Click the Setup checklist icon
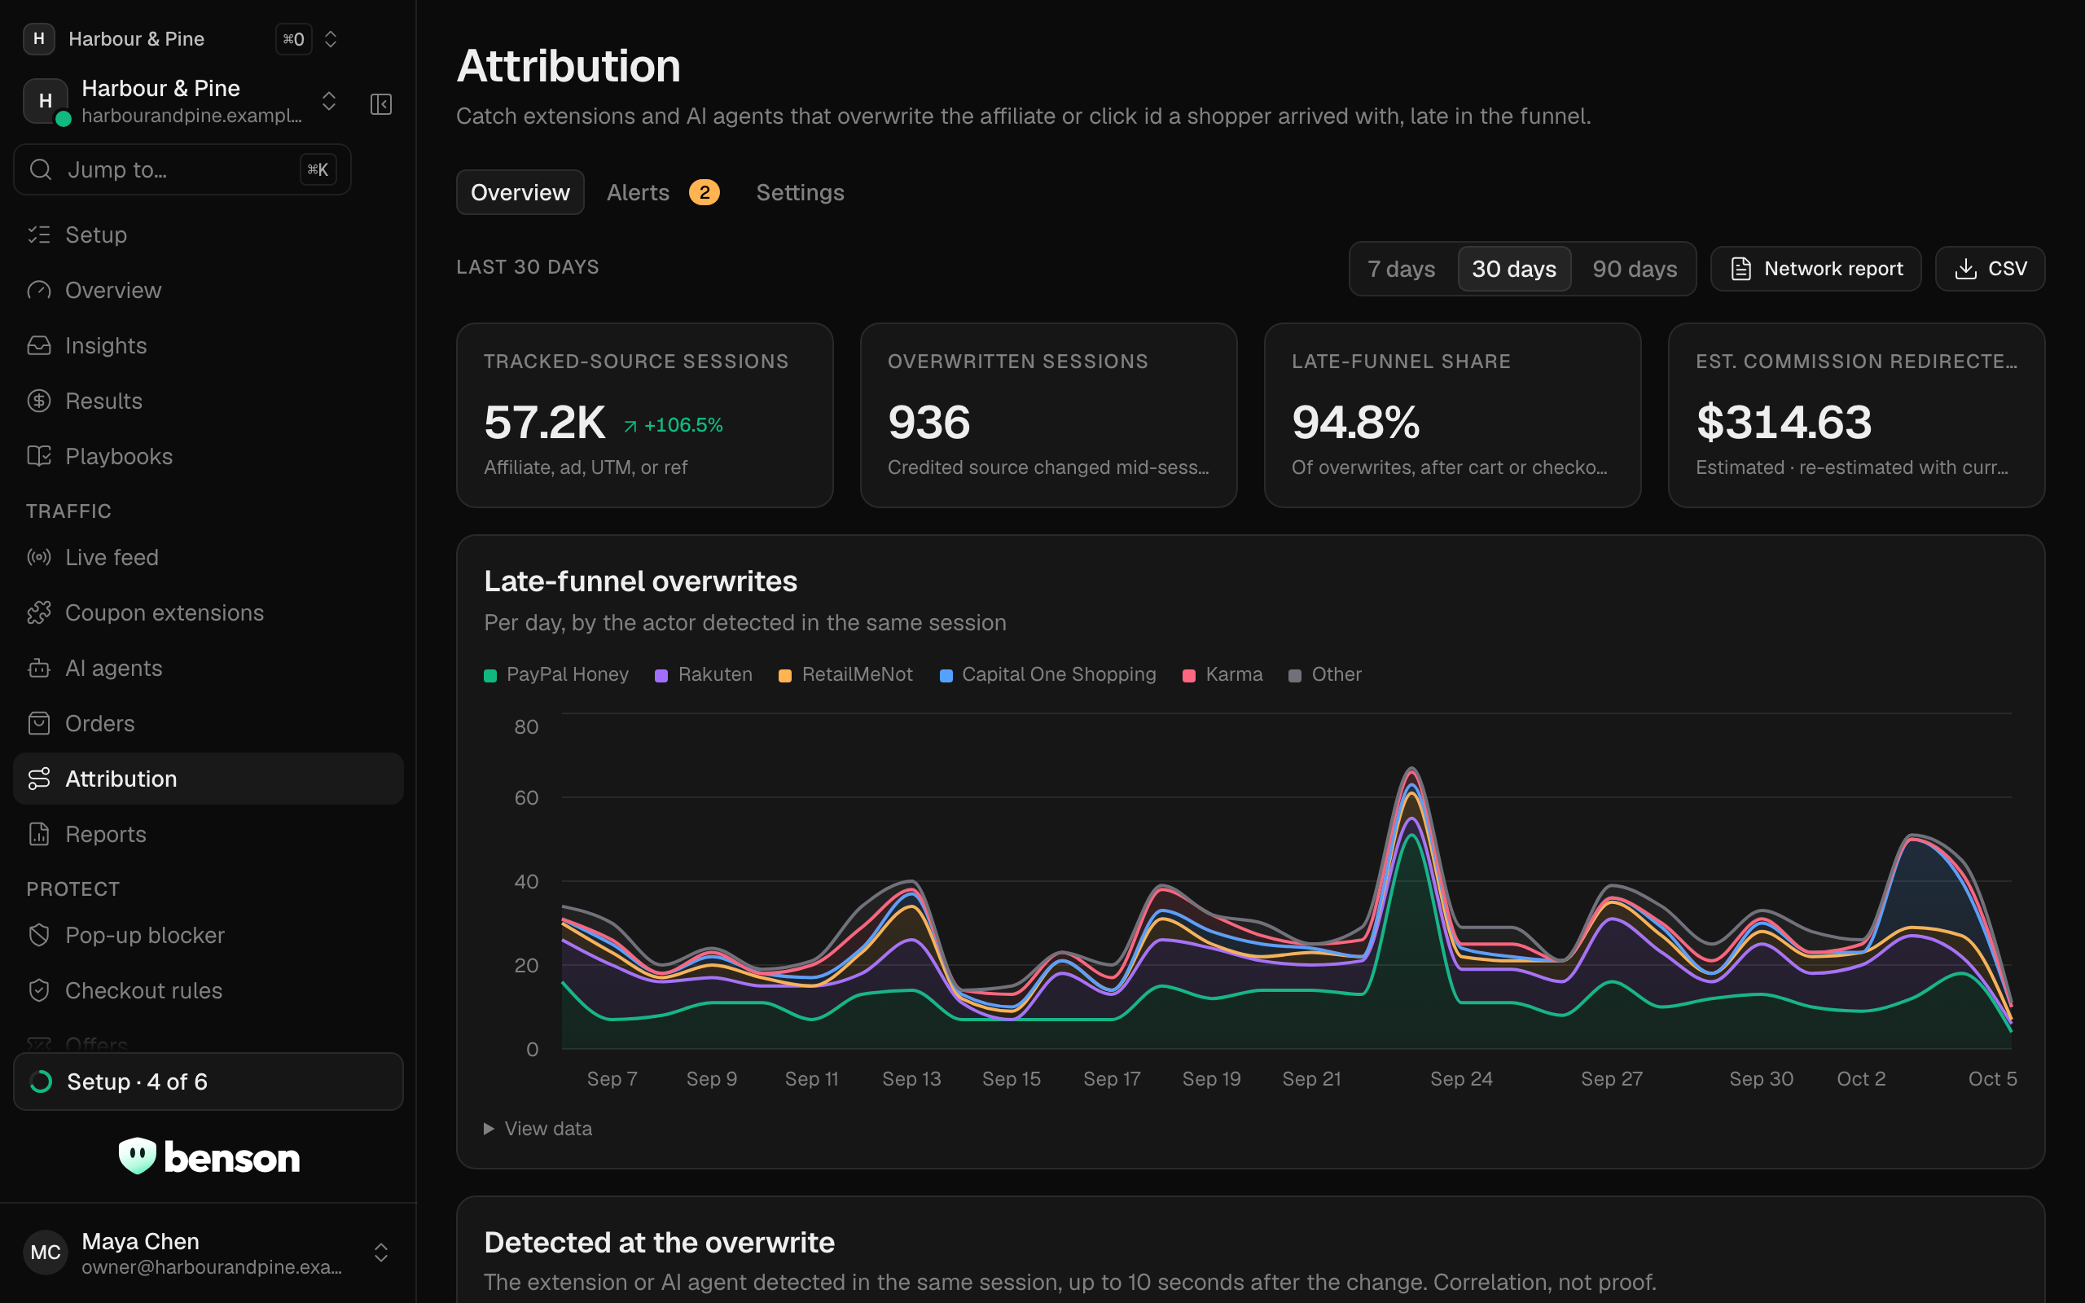This screenshot has height=1303, width=2085. point(39,235)
